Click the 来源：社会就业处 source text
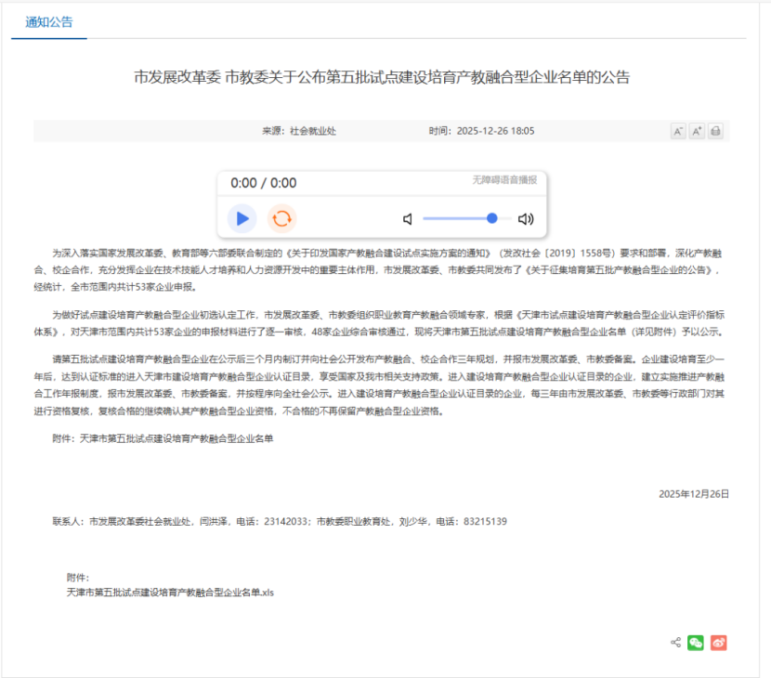Viewport: 771px width, 678px height. pos(298,131)
